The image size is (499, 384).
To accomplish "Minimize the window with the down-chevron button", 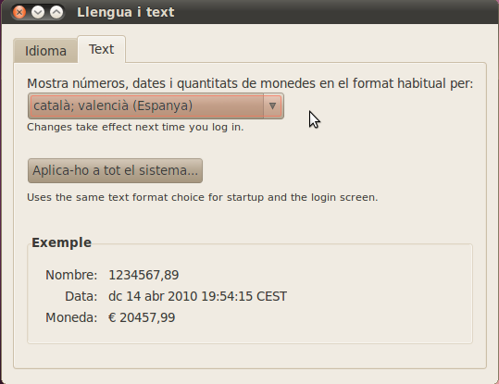I will click(38, 12).
